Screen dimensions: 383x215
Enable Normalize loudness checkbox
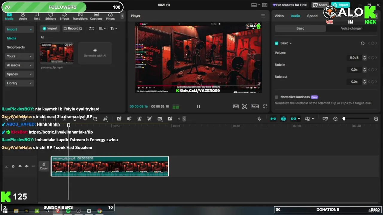point(276,97)
